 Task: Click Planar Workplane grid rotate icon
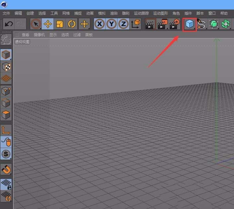6,196
